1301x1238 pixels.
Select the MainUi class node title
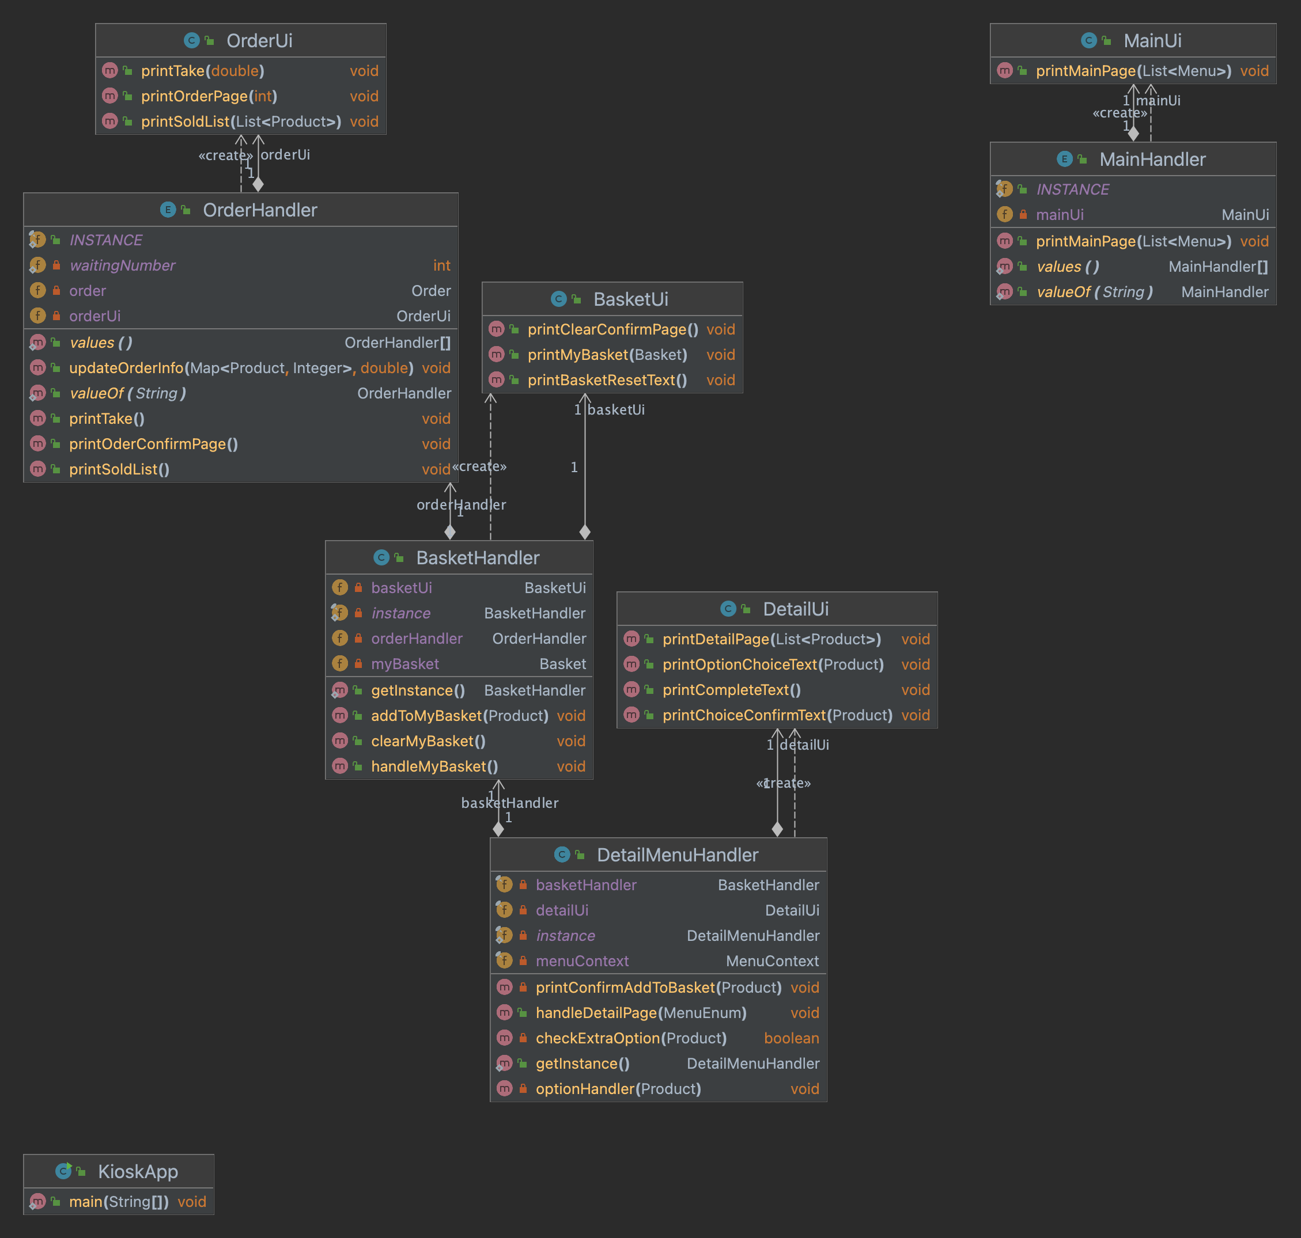coord(1152,40)
